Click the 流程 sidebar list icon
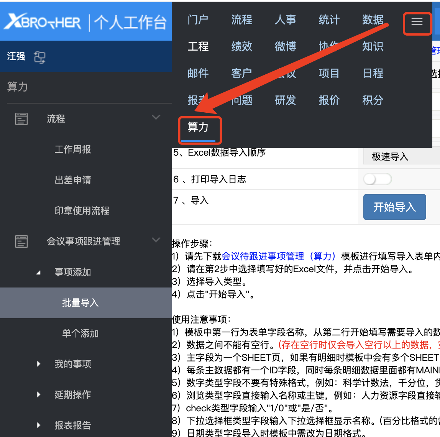440x437 pixels. [21, 119]
